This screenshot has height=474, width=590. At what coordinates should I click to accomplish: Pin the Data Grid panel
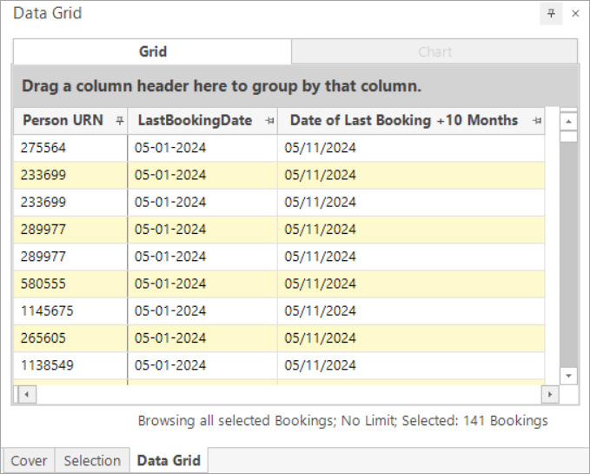click(551, 14)
